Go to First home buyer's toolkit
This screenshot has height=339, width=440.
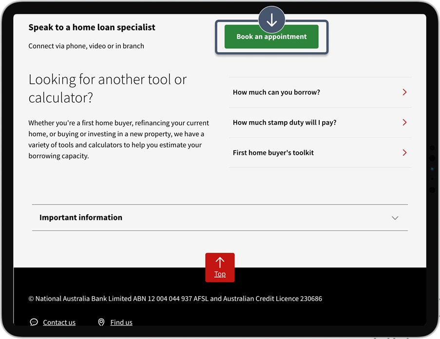(x=273, y=152)
